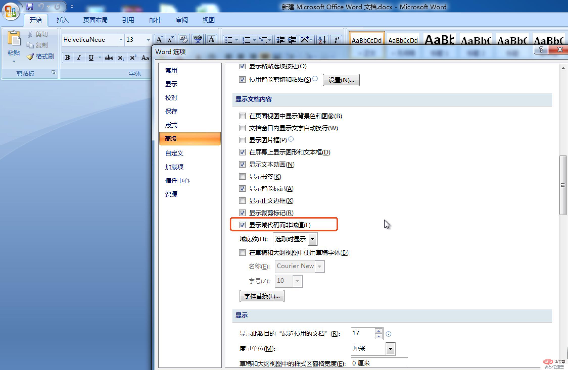Expand the '域底纹' display dropdown

[313, 239]
